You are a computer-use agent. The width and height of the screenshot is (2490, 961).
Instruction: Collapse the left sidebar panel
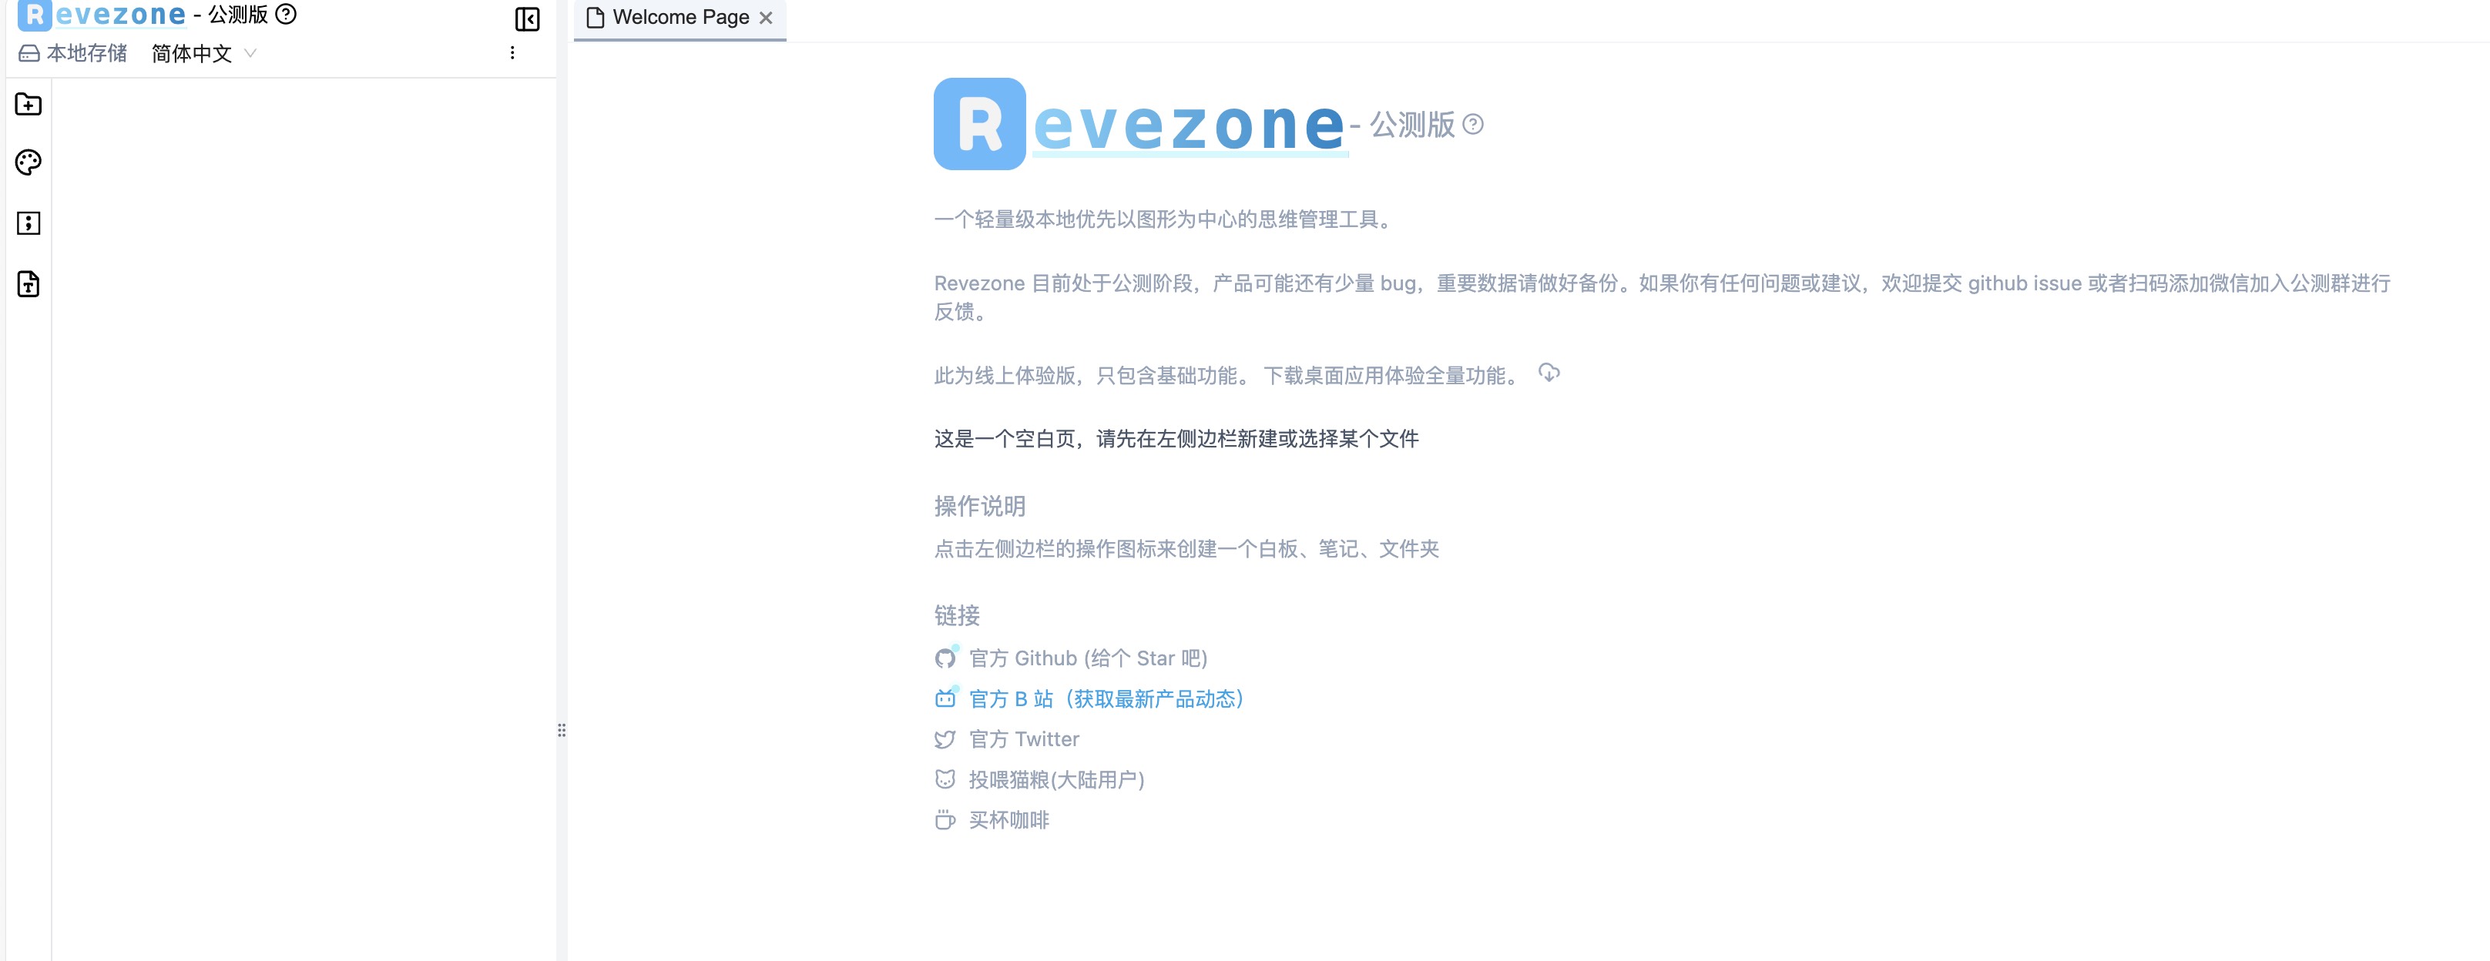(527, 18)
